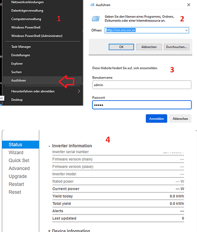Click Durchsuchen... button
The width and height of the screenshot is (197, 232).
click(x=177, y=47)
